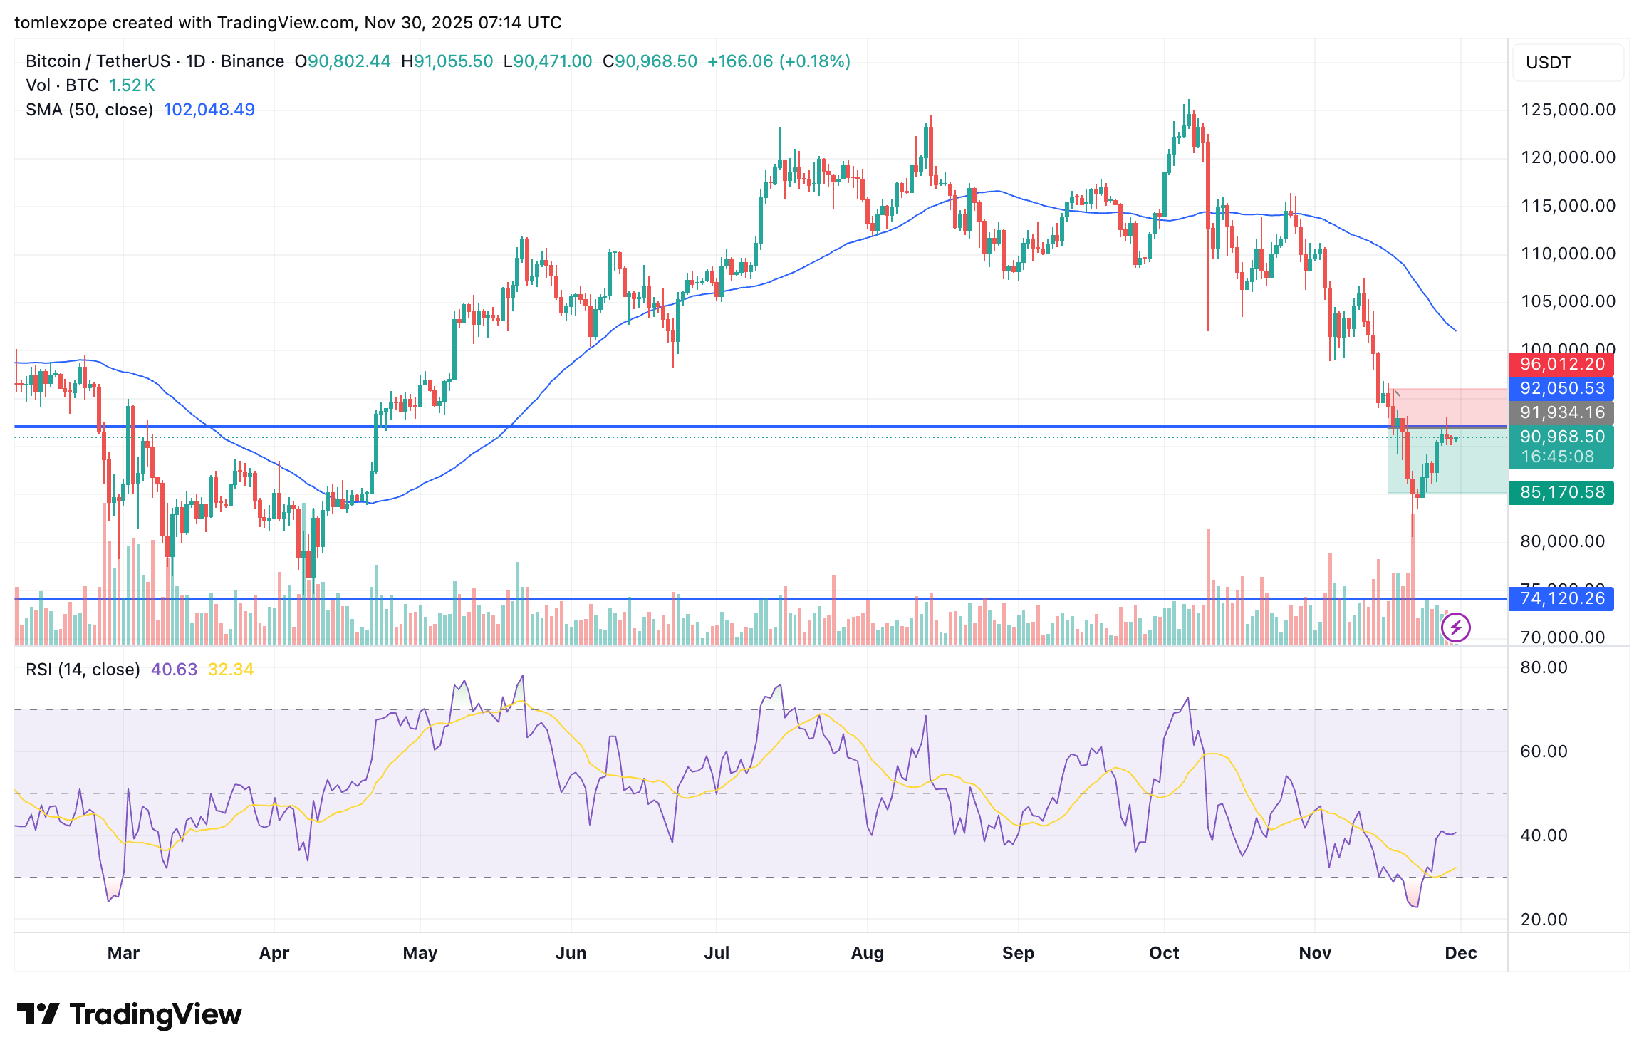Screen dimensions: 1644x1057
Task: Click the current price label 90,968.50
Action: pyautogui.click(x=1561, y=437)
